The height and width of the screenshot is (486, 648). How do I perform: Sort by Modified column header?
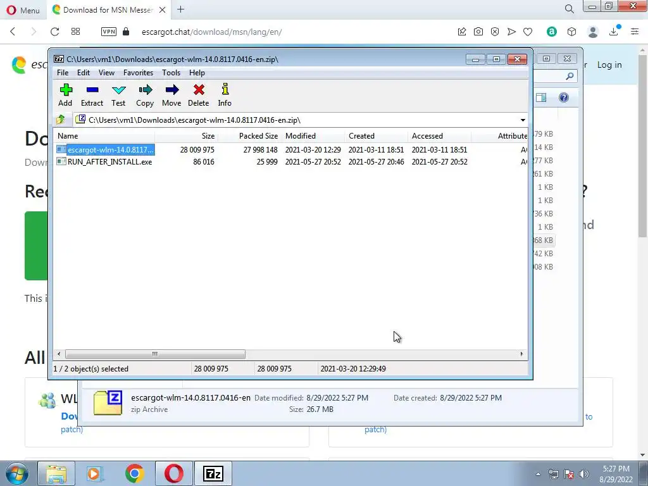(x=313, y=136)
